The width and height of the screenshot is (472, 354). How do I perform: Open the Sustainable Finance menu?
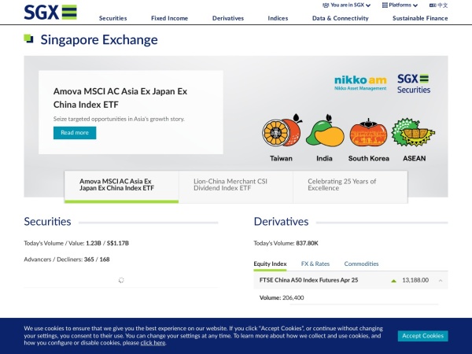point(420,18)
